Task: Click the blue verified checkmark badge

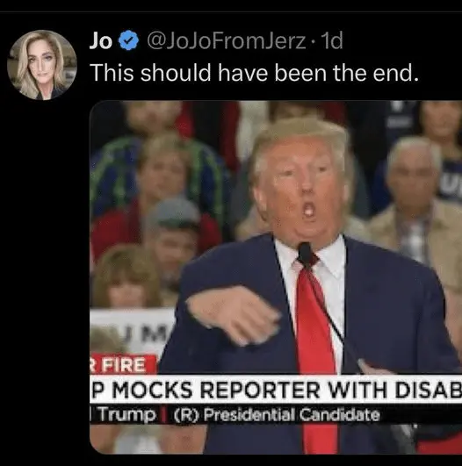Action: 128,40
